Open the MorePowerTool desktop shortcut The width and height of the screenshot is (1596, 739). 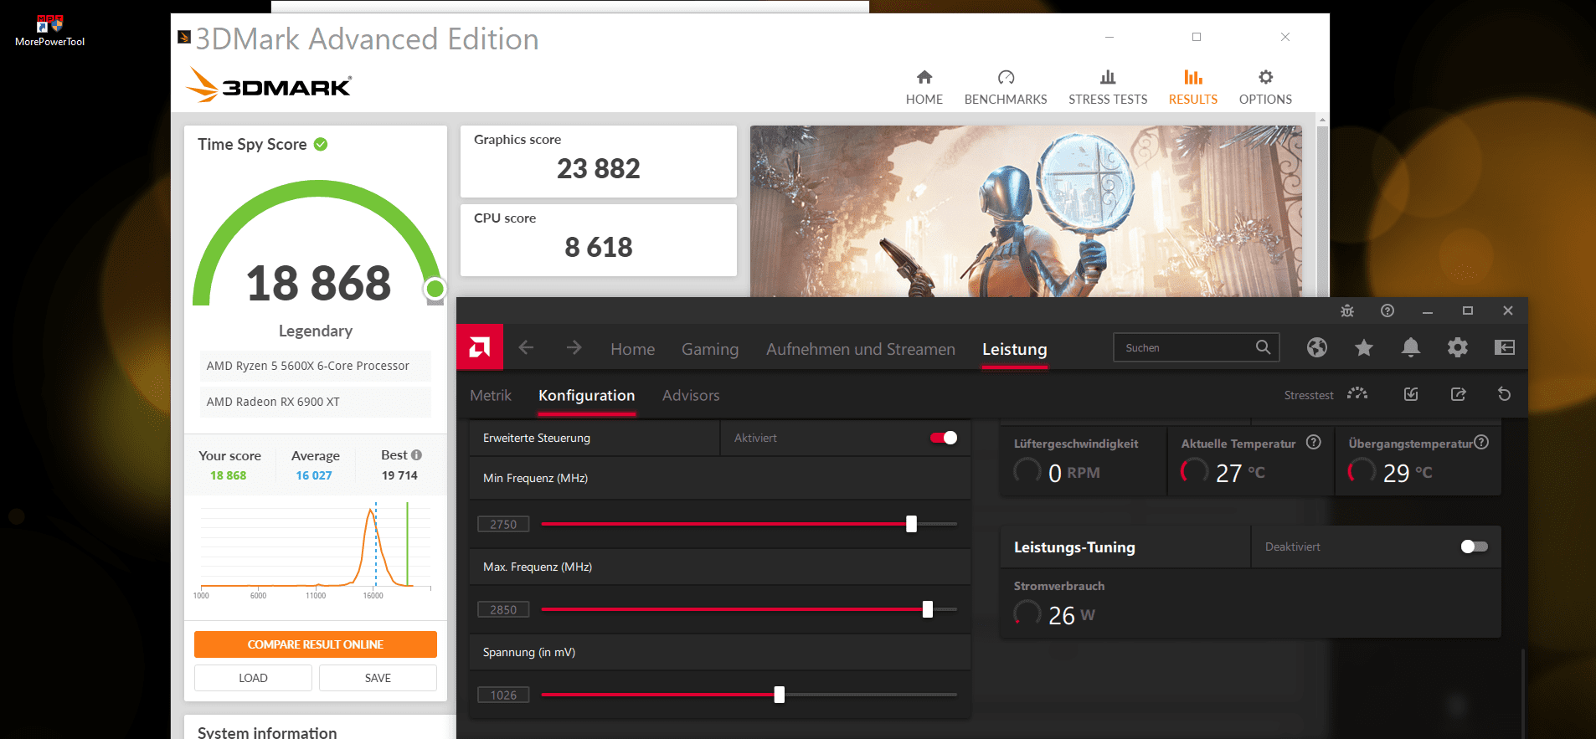[49, 29]
